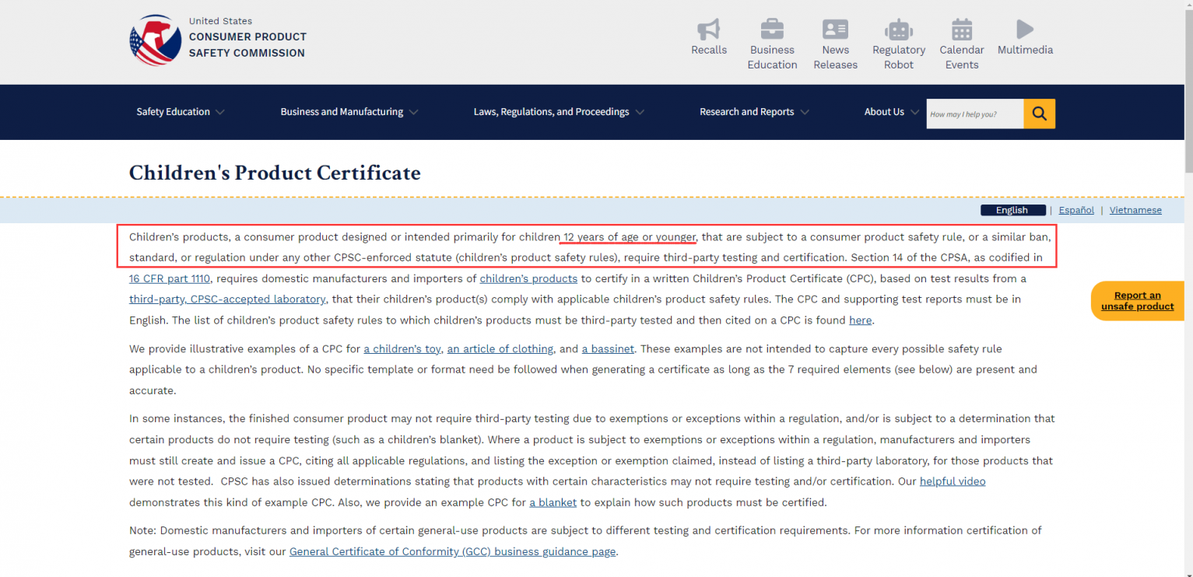Screen dimensions: 1193x577
Task: Expand the Research and Reports chevron
Action: (805, 112)
